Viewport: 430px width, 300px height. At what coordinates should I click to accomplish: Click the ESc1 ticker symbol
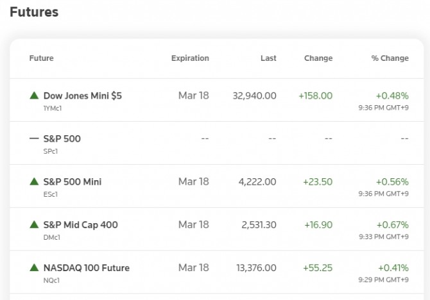pyautogui.click(x=51, y=194)
